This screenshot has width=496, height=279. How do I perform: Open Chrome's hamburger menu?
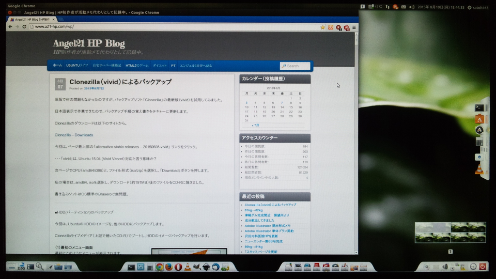click(354, 27)
